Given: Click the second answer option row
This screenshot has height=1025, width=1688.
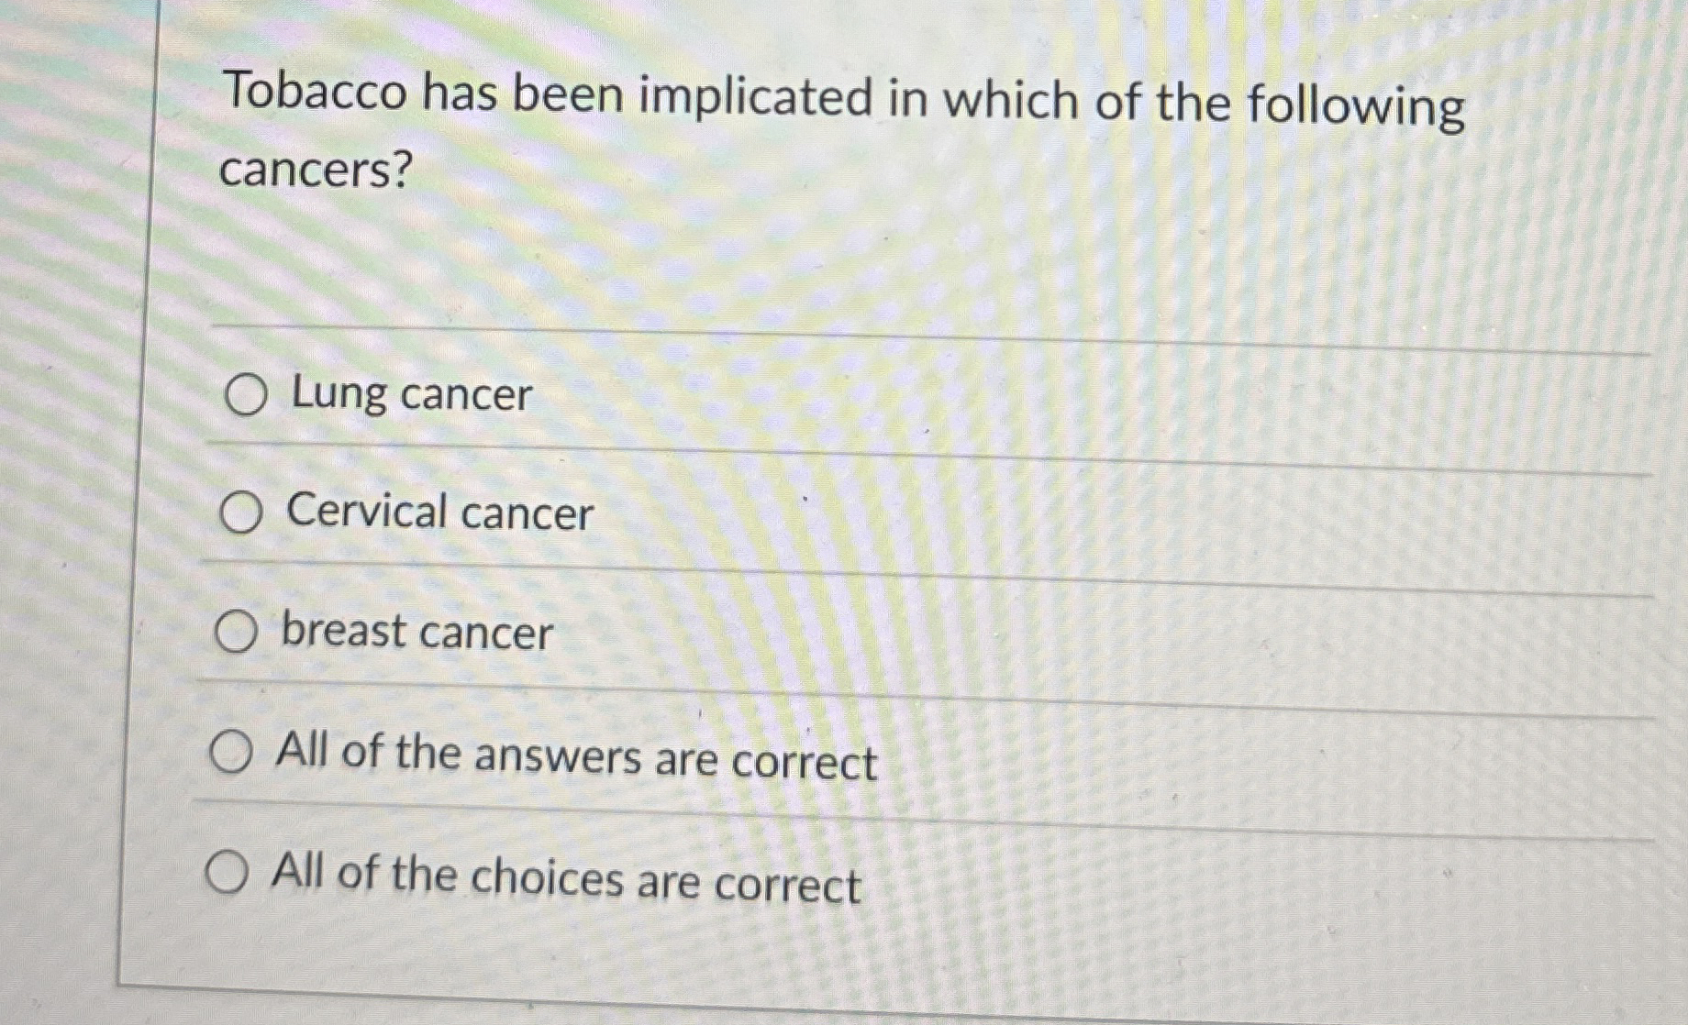Looking at the screenshot, I should click(x=734, y=514).
